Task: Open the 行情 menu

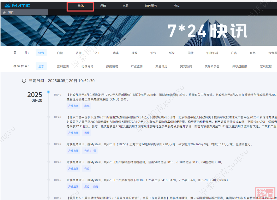Action: (x=103, y=6)
